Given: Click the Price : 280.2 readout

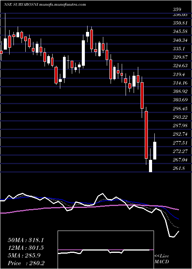Looking at the screenshot, I should coord(26,263).
